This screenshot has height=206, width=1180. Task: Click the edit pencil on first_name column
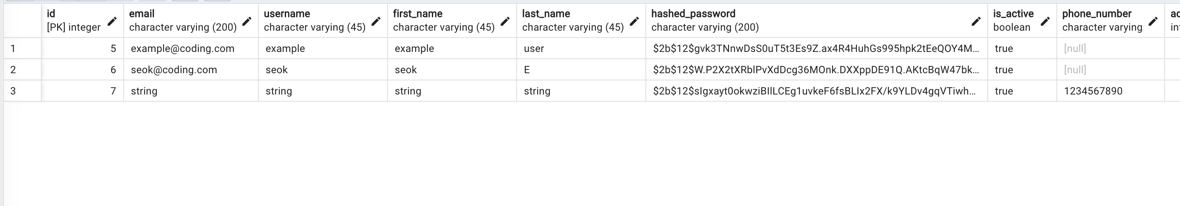pyautogui.click(x=505, y=21)
